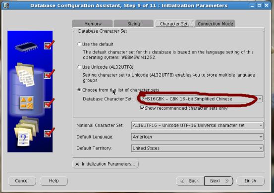Select the Character Sets tab

(x=174, y=24)
